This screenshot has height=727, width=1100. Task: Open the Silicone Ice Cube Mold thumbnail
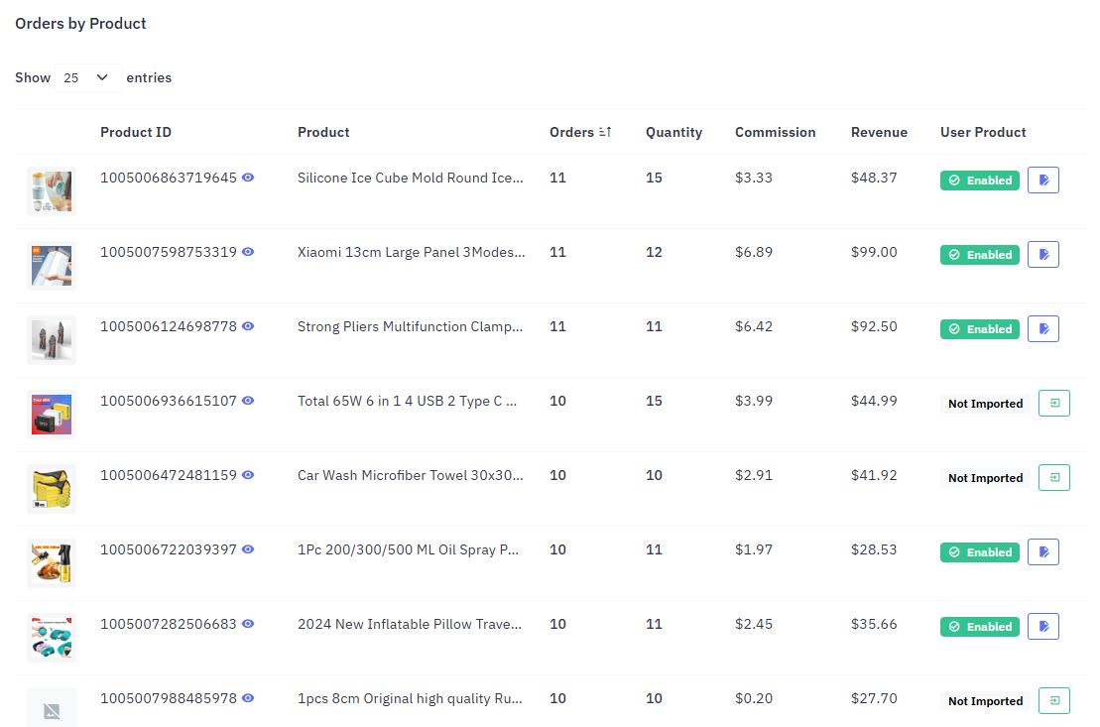tap(52, 190)
